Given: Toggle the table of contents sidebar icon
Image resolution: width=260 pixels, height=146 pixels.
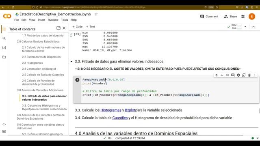Looking at the screenshot, I should coord(4,29).
